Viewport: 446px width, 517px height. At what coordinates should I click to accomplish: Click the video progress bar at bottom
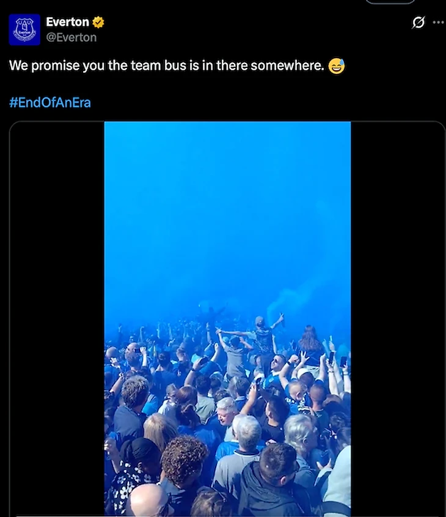227,515
